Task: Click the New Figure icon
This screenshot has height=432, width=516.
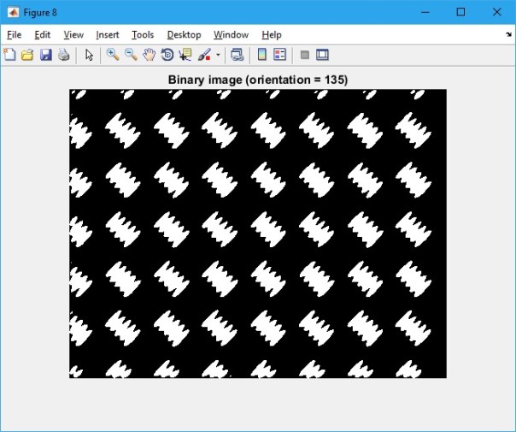Action: coord(9,56)
